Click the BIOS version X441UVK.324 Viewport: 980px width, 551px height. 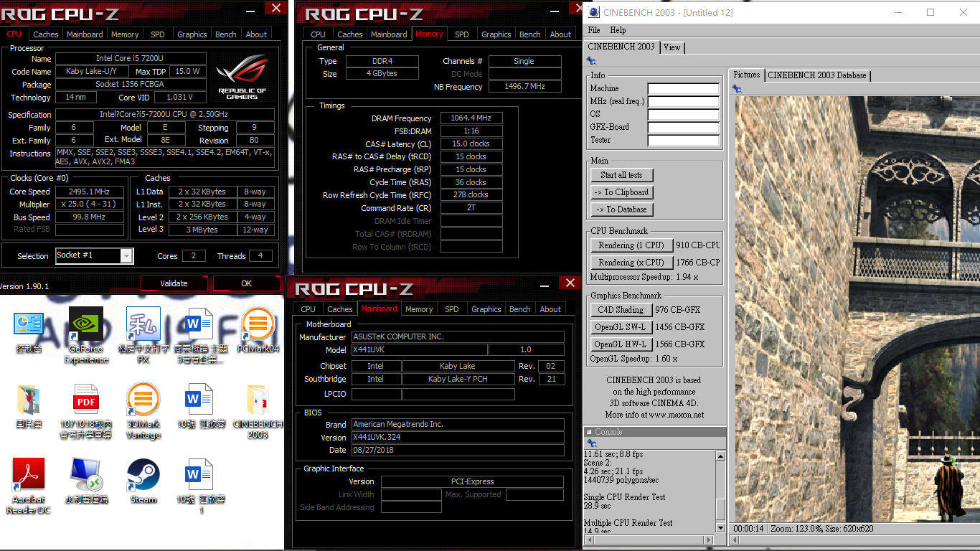click(458, 438)
